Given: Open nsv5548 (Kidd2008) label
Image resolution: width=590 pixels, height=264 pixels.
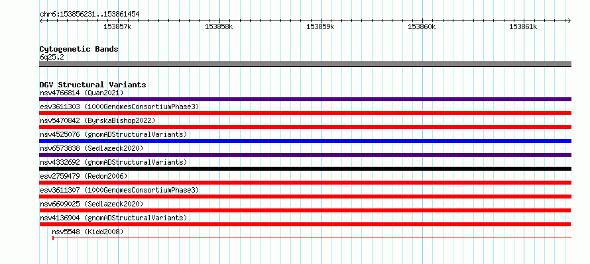Looking at the screenshot, I should point(88,232).
